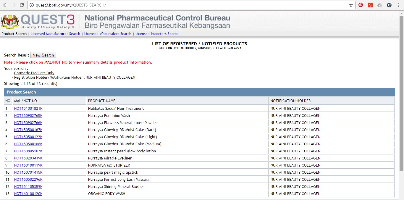Image resolution: width=404 pixels, height=200 pixels.
Task: Open notification NOT150805107K
Action: (x=28, y=151)
